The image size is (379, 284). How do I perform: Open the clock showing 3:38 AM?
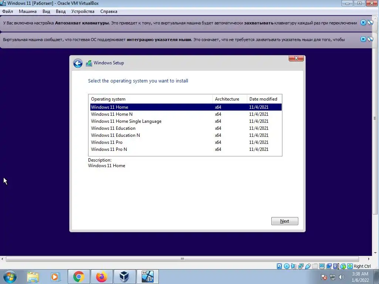point(360,277)
